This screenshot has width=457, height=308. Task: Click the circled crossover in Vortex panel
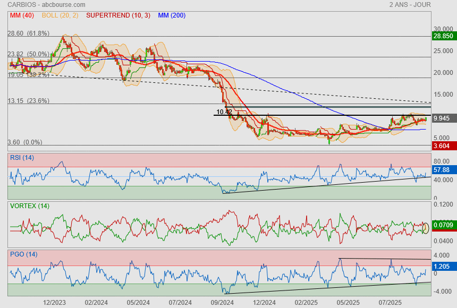[426, 229]
